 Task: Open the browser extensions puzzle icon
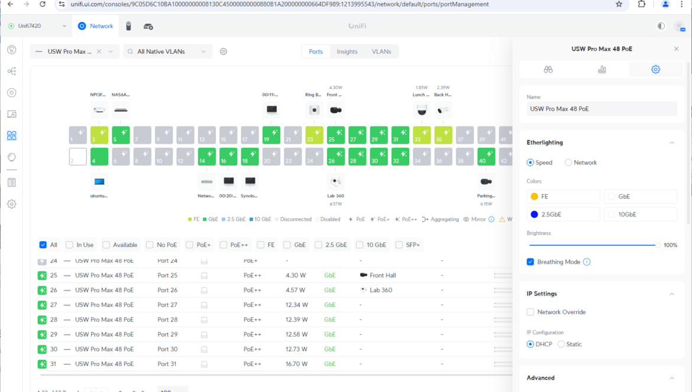pyautogui.click(x=642, y=4)
